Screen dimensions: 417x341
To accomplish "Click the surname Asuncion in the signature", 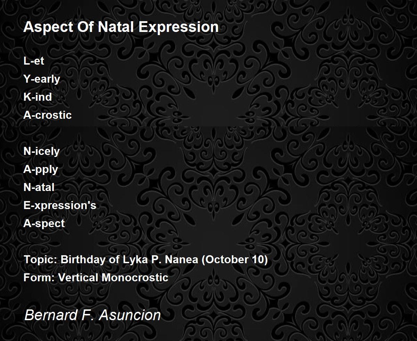I will pos(130,315).
